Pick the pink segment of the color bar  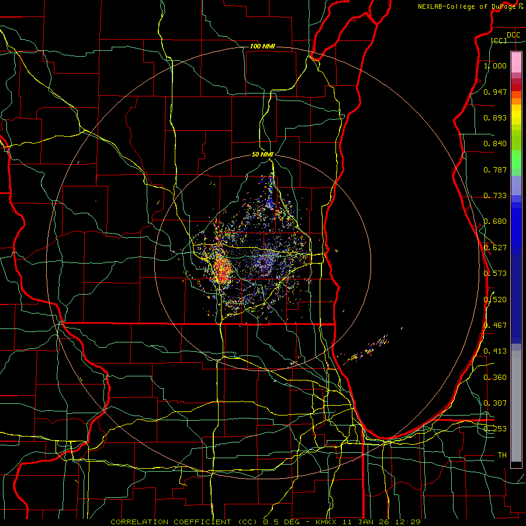[516, 62]
